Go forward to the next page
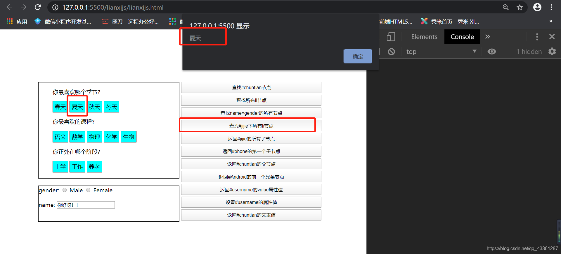 point(24,7)
